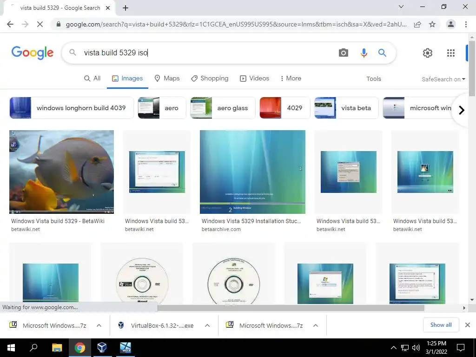The width and height of the screenshot is (476, 357).
Task: Select the aero suggestion chip
Action: click(x=162, y=108)
